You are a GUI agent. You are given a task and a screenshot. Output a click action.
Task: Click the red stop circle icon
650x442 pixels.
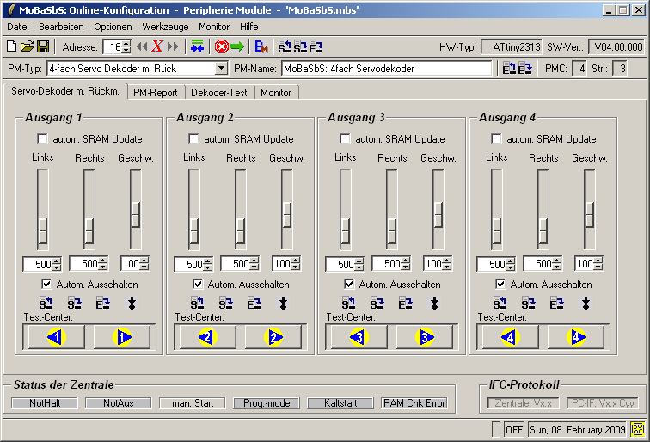click(x=221, y=46)
